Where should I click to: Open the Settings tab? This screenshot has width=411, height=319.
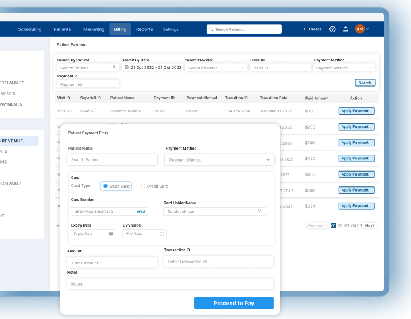(170, 29)
